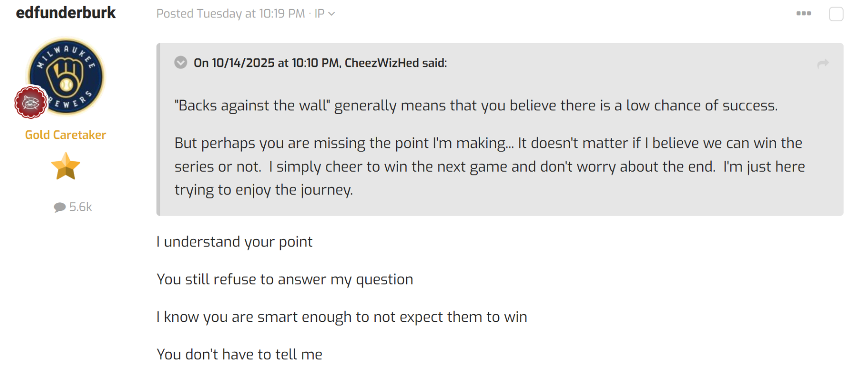Image resolution: width=854 pixels, height=383 pixels.
Task: Collapse the CheezWizHed quote block
Action: pos(181,63)
